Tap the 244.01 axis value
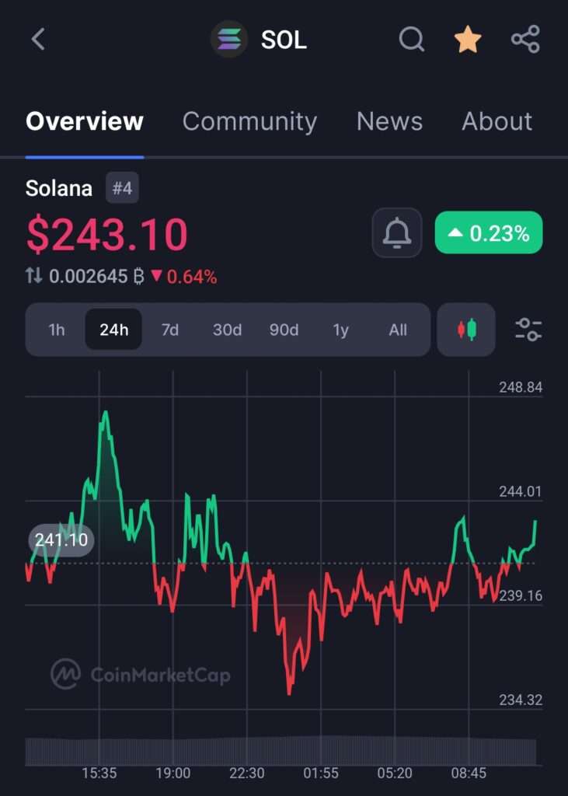Viewport: 568px width, 796px height. [521, 491]
